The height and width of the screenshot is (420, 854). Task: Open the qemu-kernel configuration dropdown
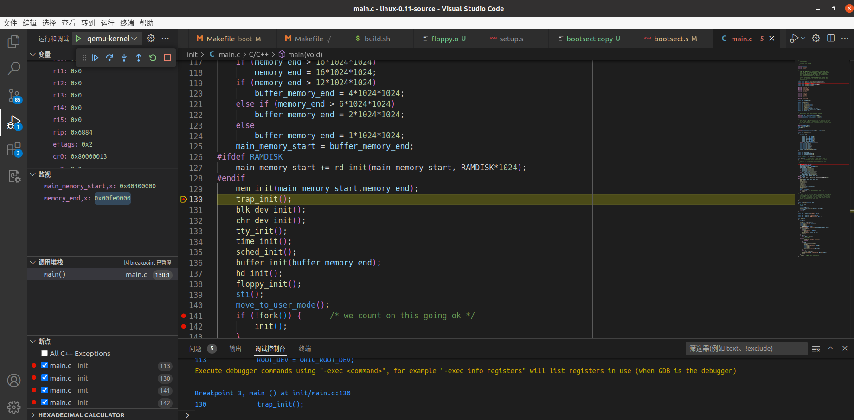click(x=112, y=39)
